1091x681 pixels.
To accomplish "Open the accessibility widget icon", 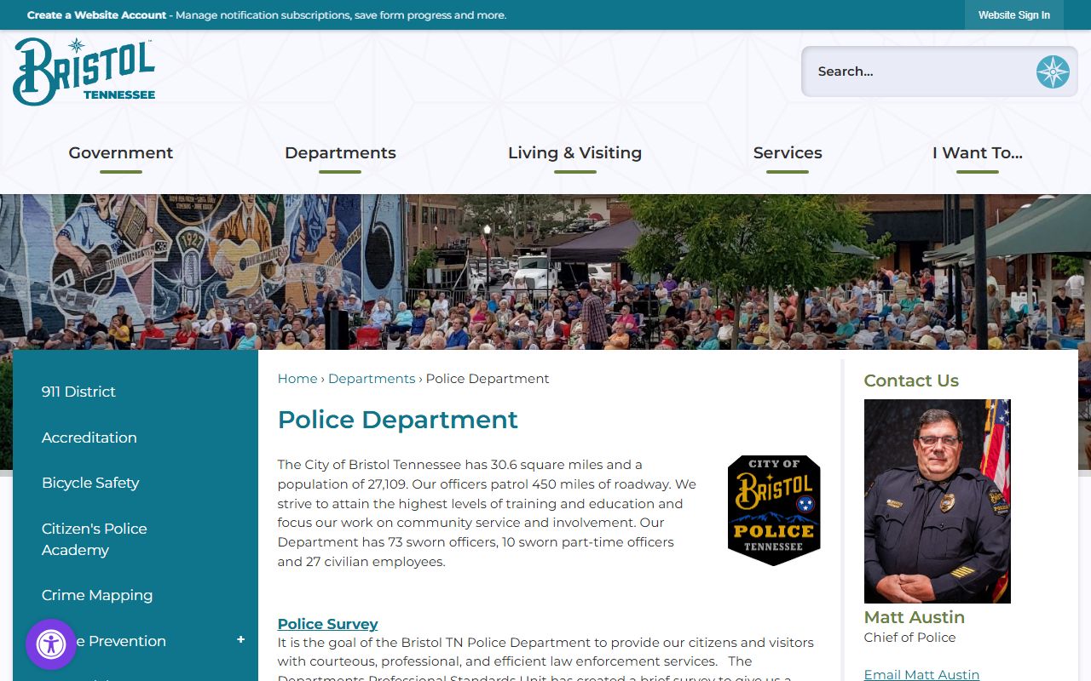I will click(51, 644).
